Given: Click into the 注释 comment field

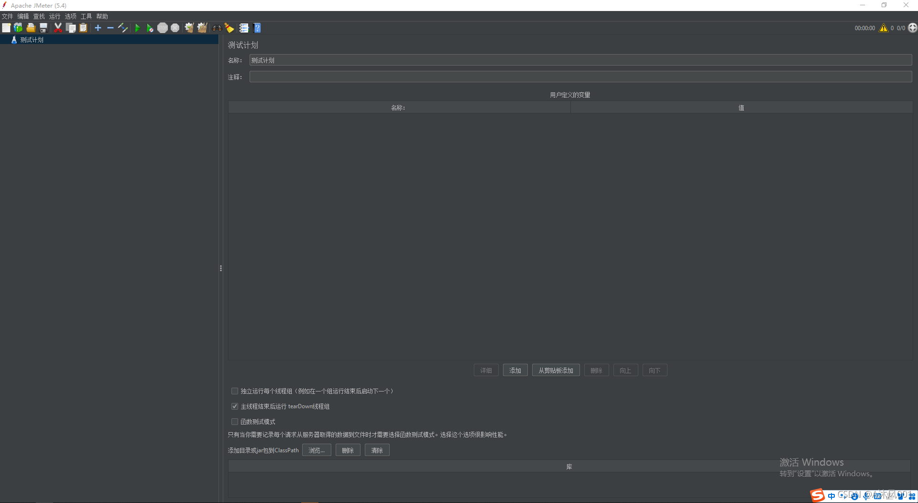Looking at the screenshot, I should click(x=580, y=77).
